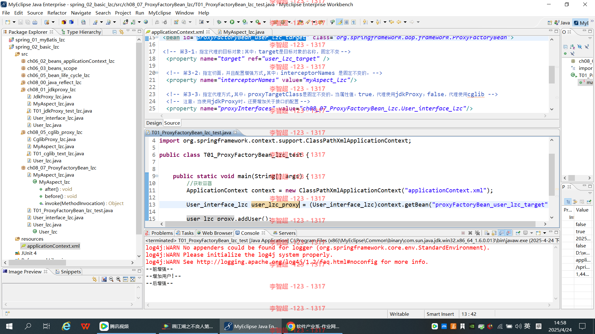Viewport: 595px width, 334px height.
Task: Open the Open Console dropdown arrow
Action: click(x=544, y=233)
